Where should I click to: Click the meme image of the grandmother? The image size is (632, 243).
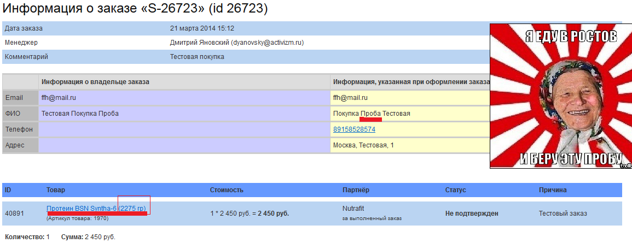point(561,96)
